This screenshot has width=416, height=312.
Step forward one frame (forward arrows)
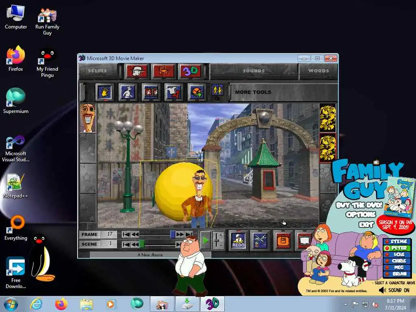(x=180, y=234)
